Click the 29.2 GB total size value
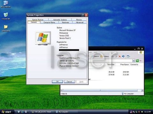Viewport: 153px width, 114px height. pos(111,72)
